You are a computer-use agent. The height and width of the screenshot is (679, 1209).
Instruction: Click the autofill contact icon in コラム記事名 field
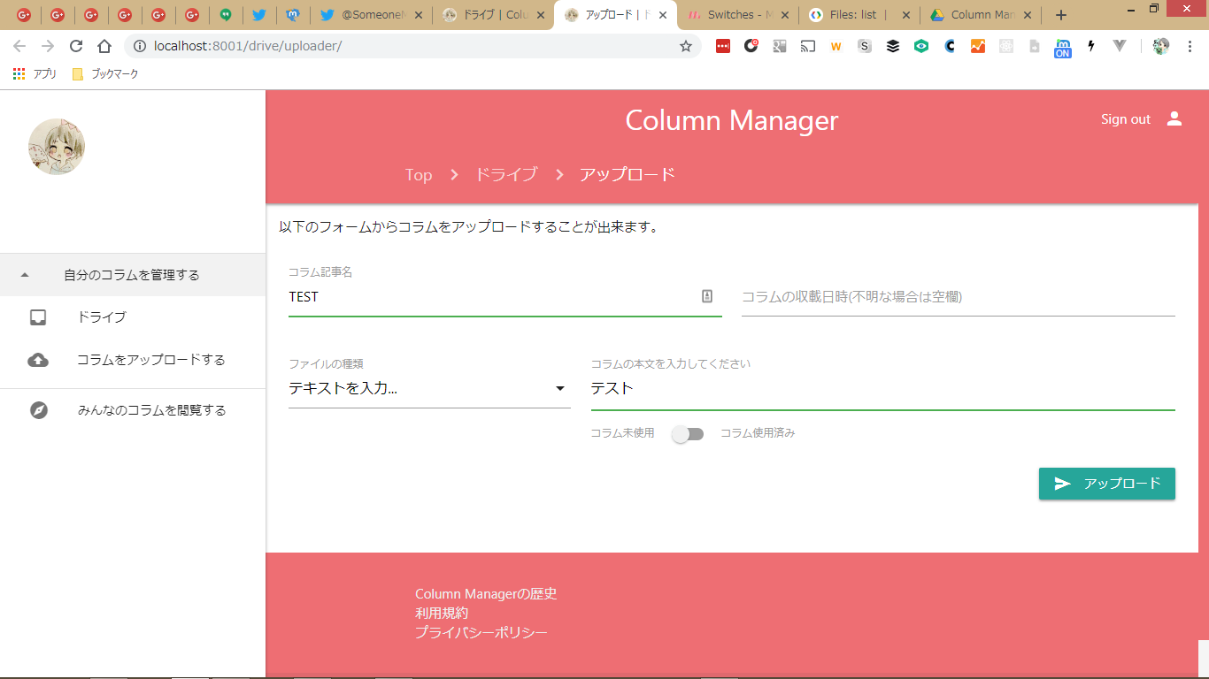707,297
